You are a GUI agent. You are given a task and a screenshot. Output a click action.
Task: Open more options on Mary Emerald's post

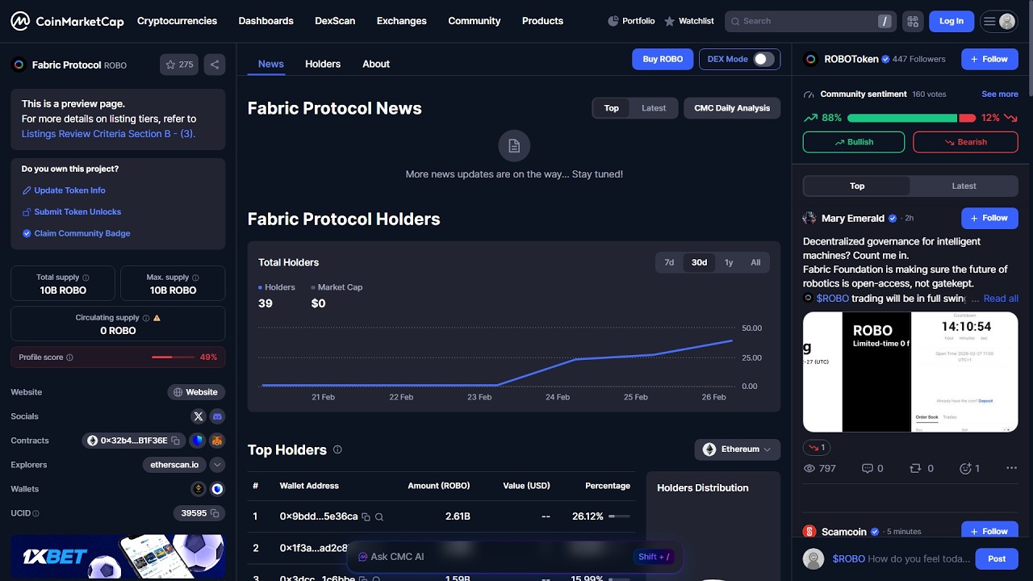[x=1011, y=468]
